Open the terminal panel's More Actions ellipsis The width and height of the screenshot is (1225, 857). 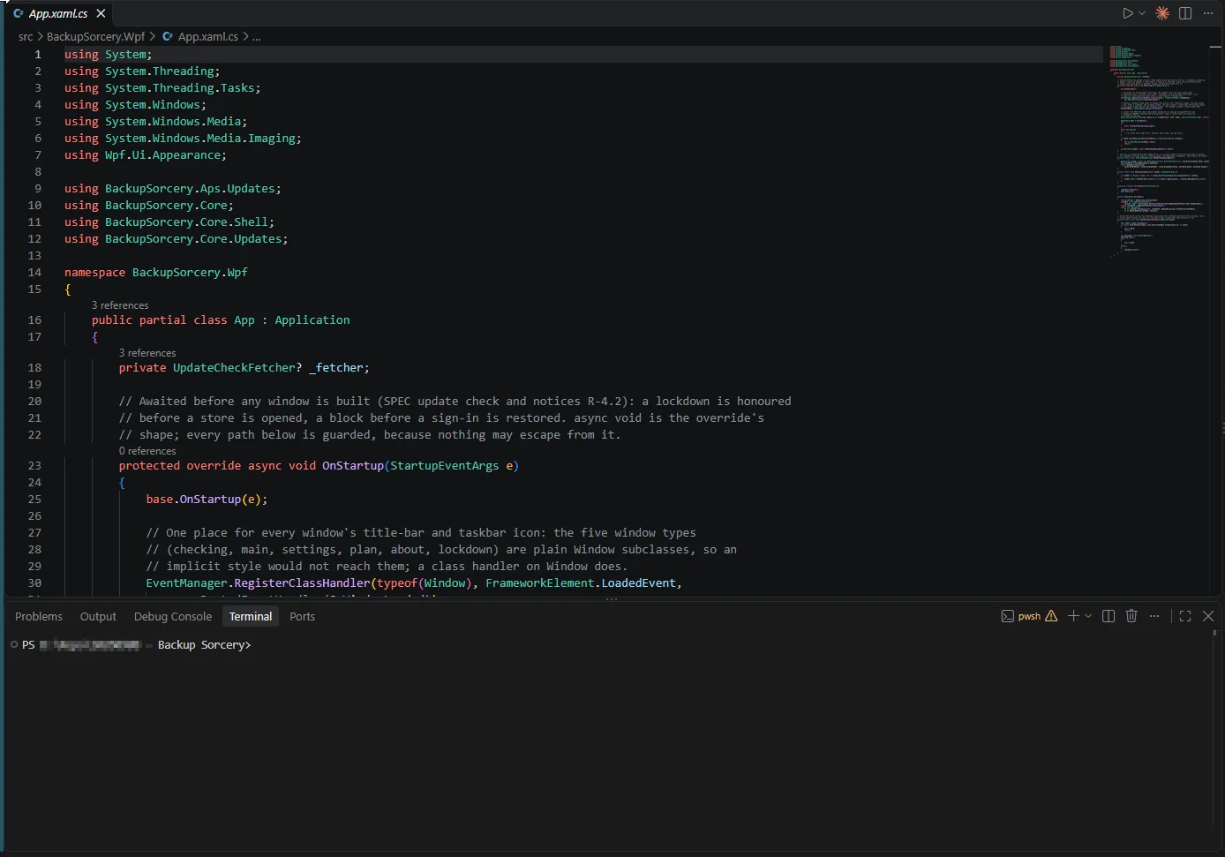point(1154,616)
